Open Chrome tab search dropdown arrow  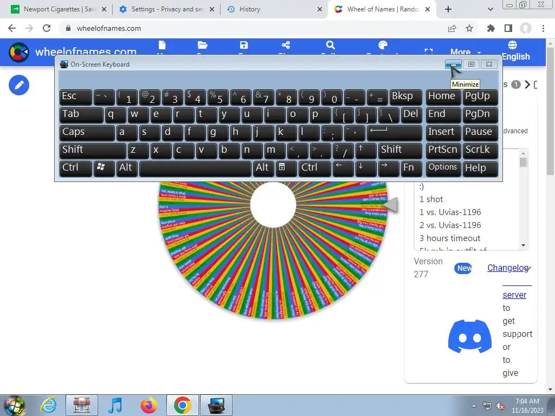[x=490, y=9]
